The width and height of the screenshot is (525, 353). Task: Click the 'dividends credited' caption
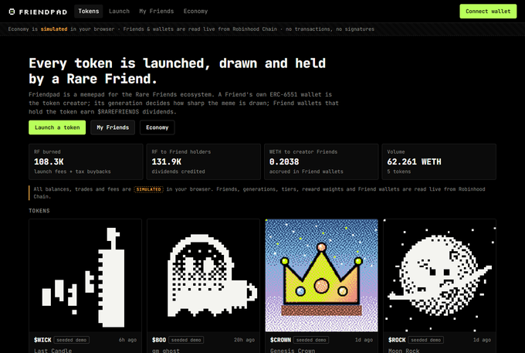click(178, 171)
